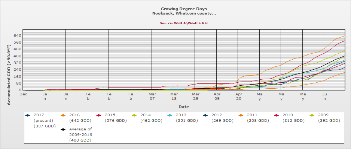Image resolution: width=351 pixels, height=149 pixels.
Task: Click the dark blue 2012 legend marker
Action: click(x=205, y=115)
